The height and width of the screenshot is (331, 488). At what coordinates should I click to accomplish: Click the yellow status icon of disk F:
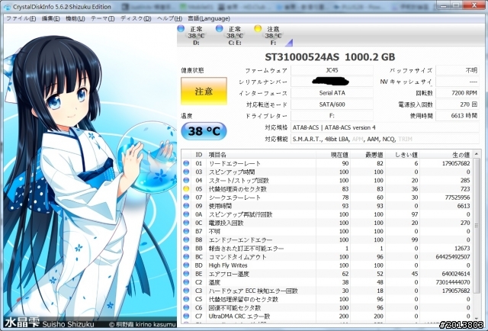(258, 29)
